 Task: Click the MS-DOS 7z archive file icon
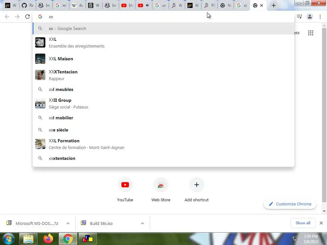coord(9,223)
